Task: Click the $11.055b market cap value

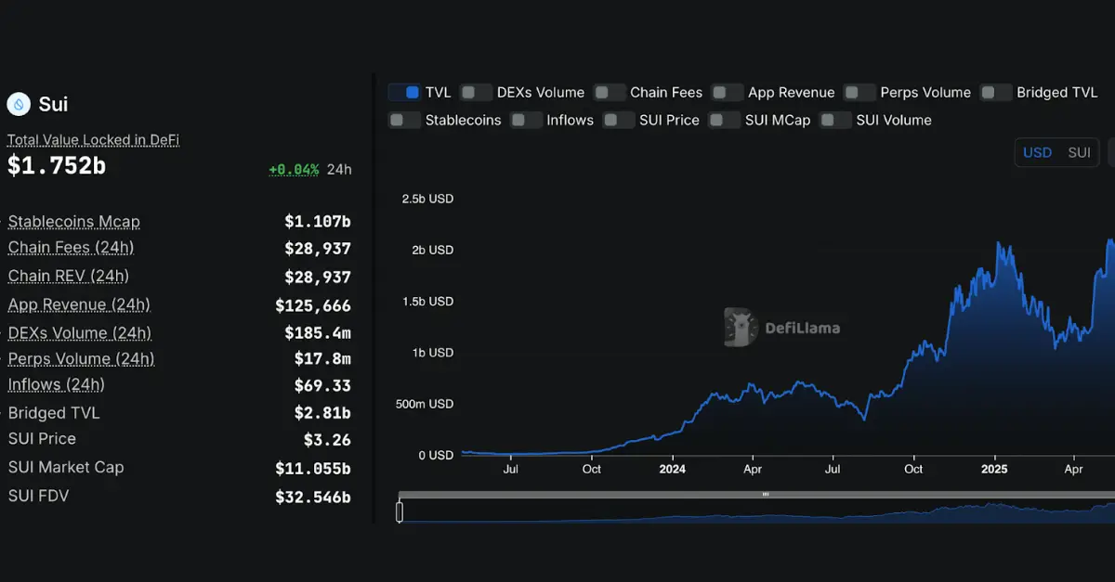Action: pos(313,469)
